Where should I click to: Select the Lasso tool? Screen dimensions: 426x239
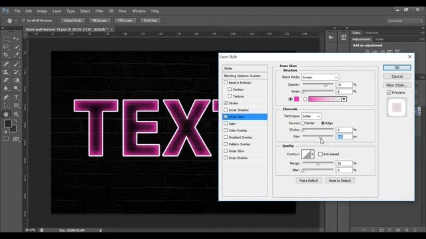[6, 47]
